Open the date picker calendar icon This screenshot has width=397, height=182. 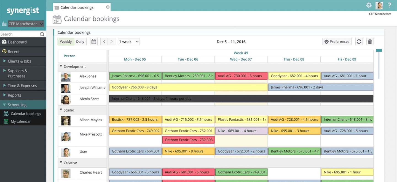click(x=93, y=41)
